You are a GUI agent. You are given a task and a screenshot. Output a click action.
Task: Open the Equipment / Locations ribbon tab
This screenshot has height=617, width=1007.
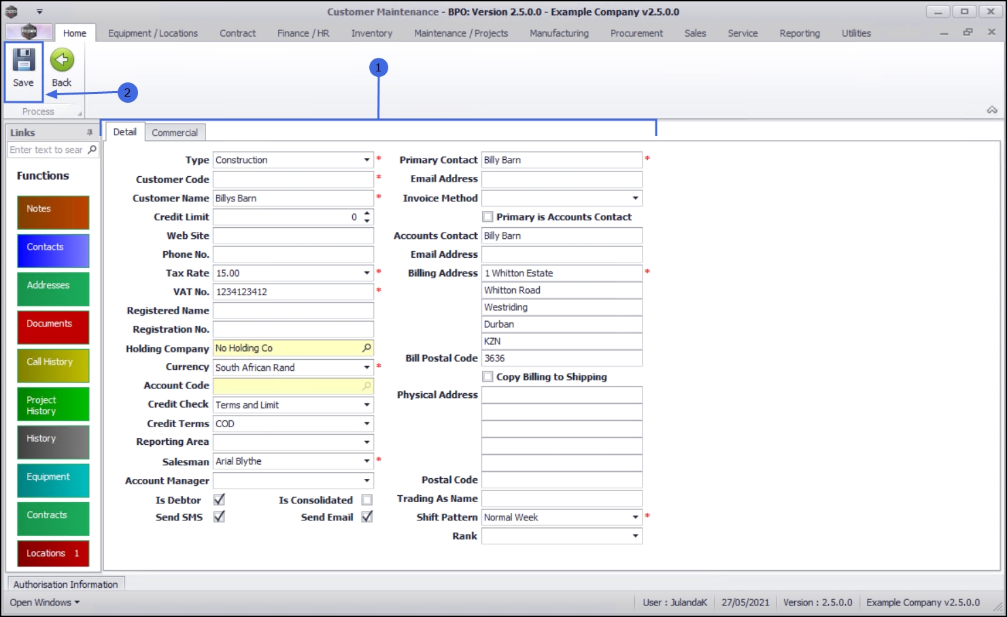click(153, 33)
